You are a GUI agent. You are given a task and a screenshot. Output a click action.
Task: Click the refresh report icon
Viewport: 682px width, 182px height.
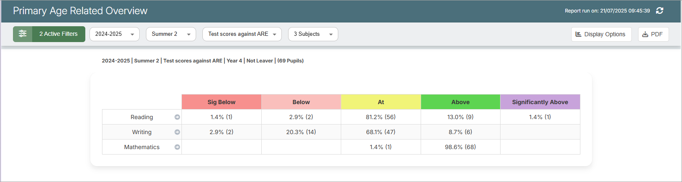(659, 11)
